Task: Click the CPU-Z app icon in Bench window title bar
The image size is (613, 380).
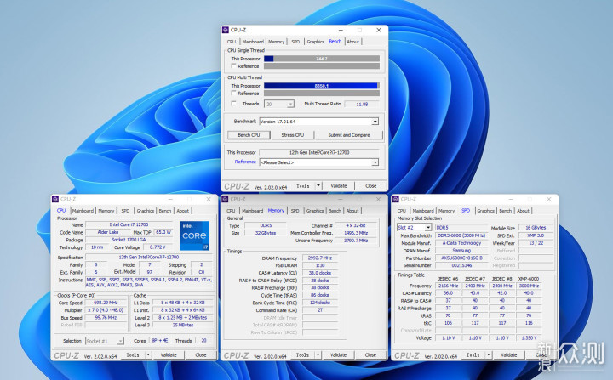Action: click(225, 30)
